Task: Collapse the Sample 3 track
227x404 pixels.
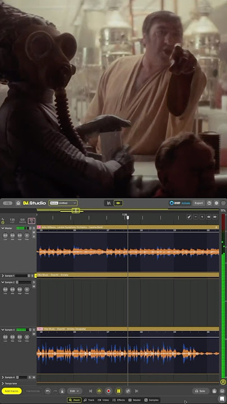Action: coord(3,330)
